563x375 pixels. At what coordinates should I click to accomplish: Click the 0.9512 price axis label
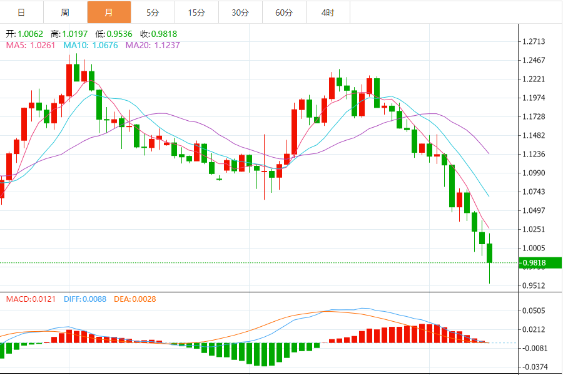[534, 286]
